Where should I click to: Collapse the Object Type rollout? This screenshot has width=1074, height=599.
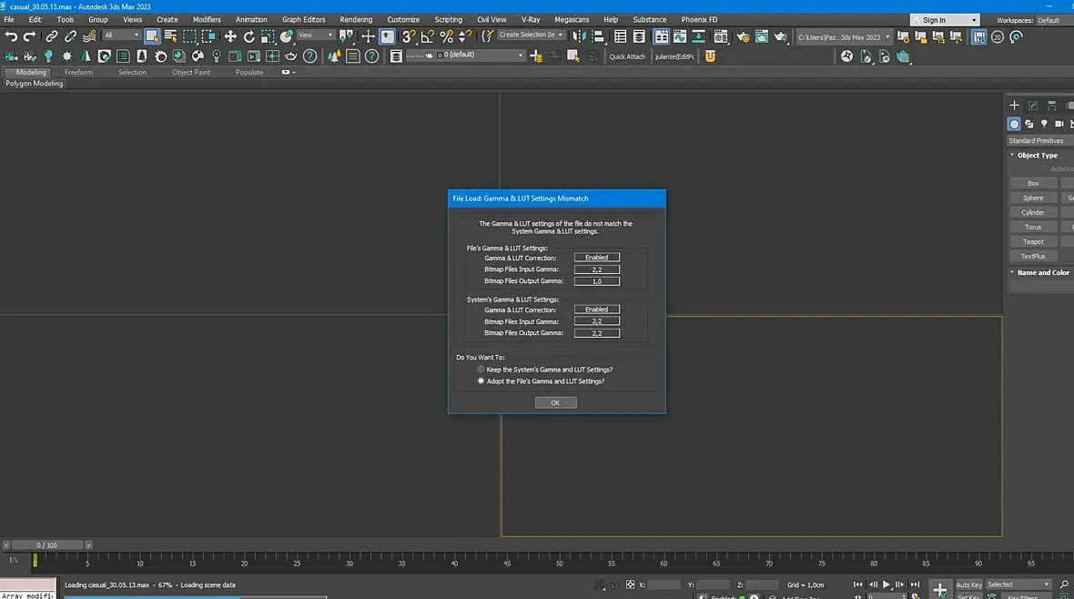pos(1037,156)
